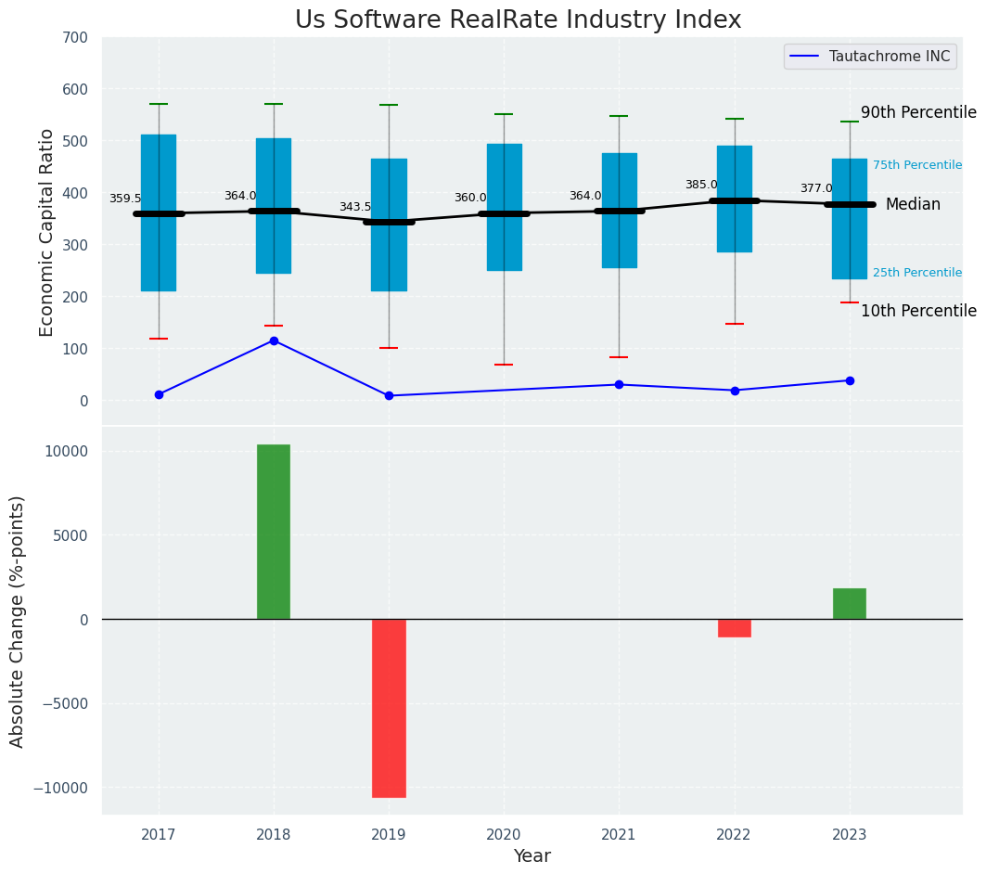Select the green 2023 change bar
This screenshot has width=986, height=874.
[x=850, y=603]
